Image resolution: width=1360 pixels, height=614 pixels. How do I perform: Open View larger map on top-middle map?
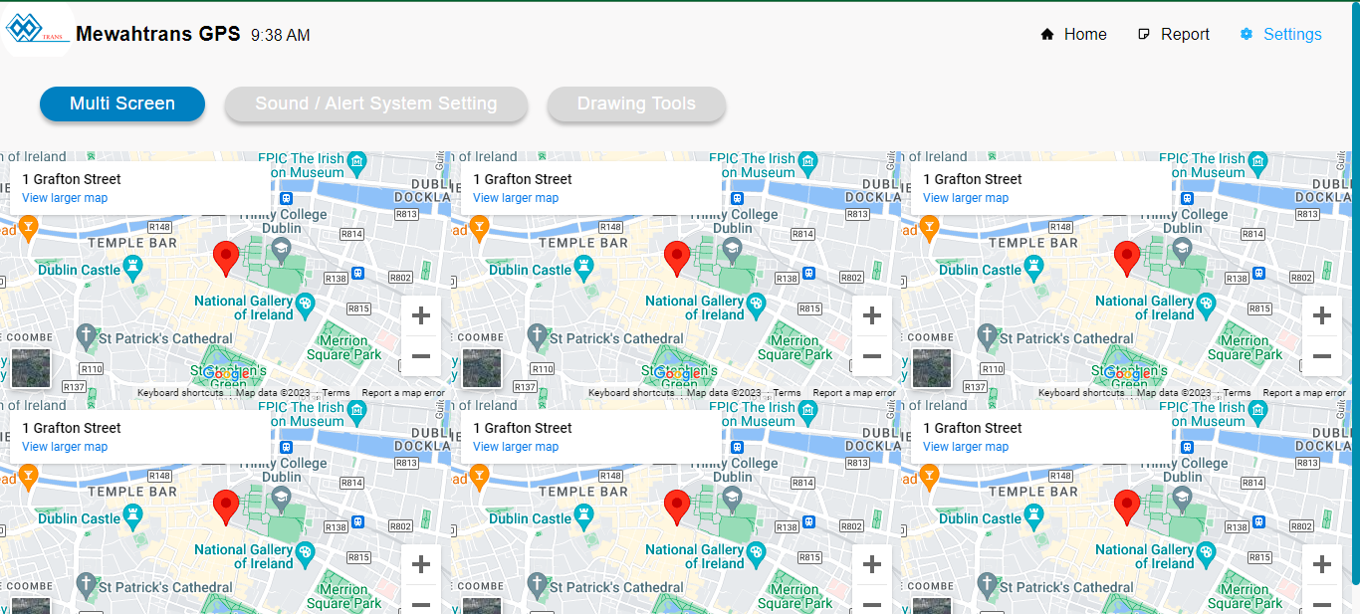[x=516, y=198]
